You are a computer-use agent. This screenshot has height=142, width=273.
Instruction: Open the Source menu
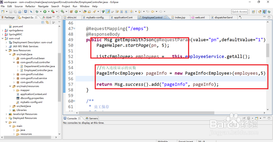tap(19, 6)
